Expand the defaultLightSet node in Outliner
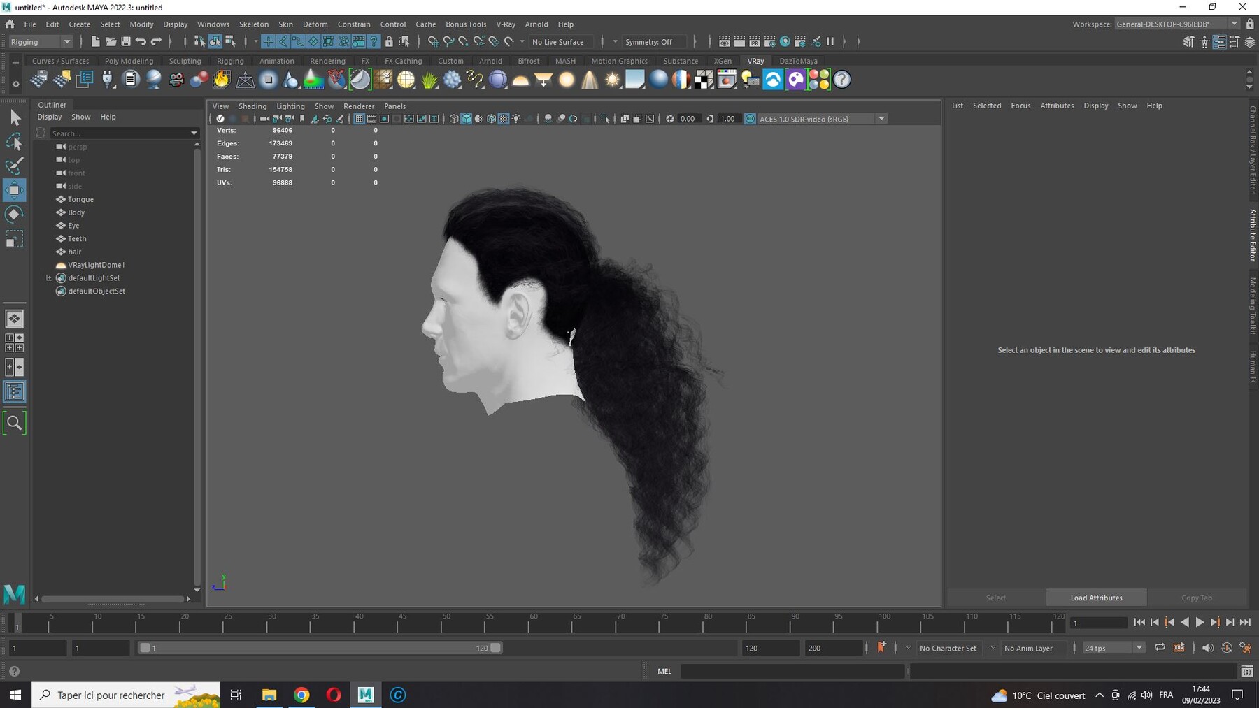Screen dimensions: 1259x708 tap(50, 278)
